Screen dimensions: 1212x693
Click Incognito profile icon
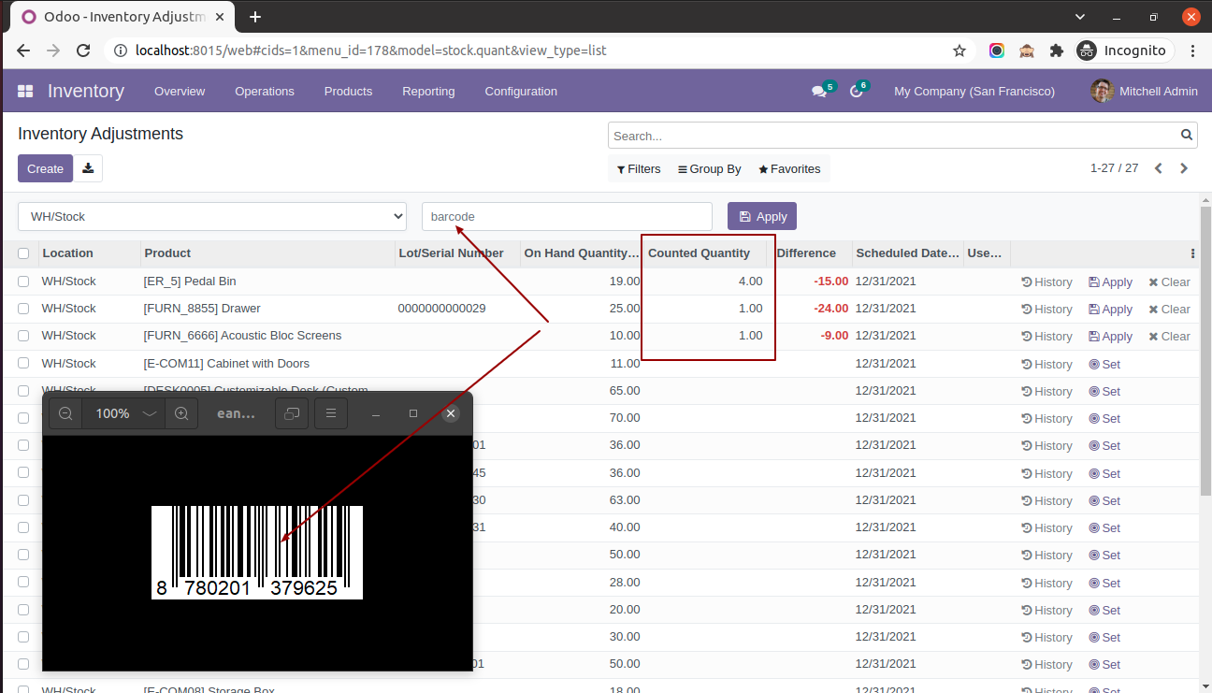pyautogui.click(x=1086, y=51)
